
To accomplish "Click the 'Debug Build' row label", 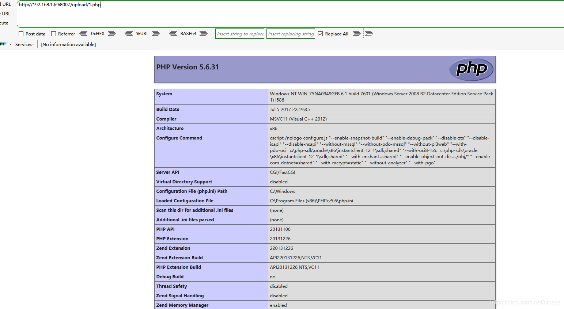I will 170,277.
